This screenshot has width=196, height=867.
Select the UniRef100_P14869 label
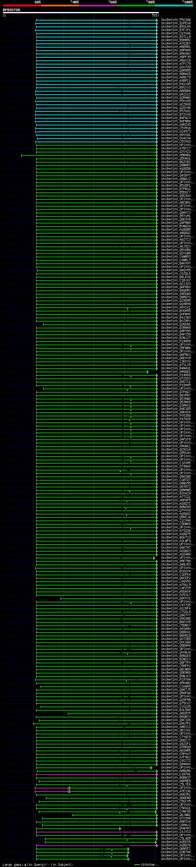tap(176, 375)
